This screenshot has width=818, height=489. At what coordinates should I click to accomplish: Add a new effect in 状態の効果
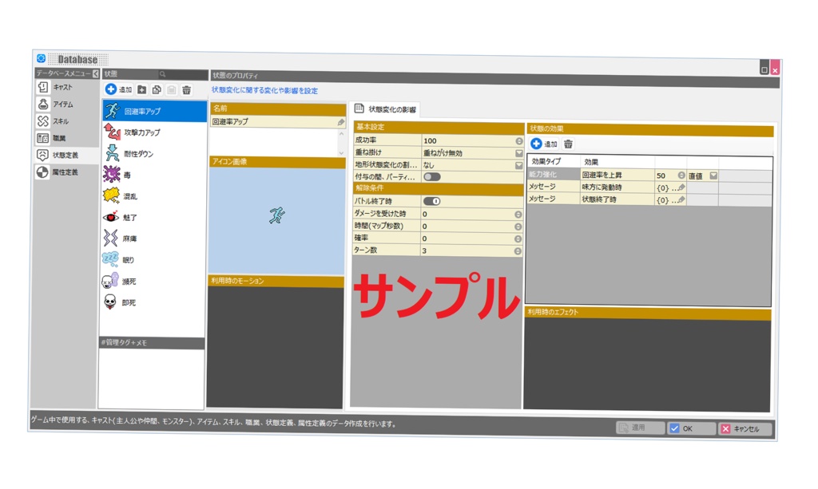pyautogui.click(x=543, y=144)
